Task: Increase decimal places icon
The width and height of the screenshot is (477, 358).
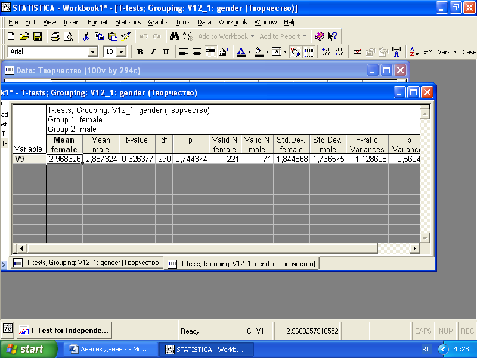Action: pos(326,52)
